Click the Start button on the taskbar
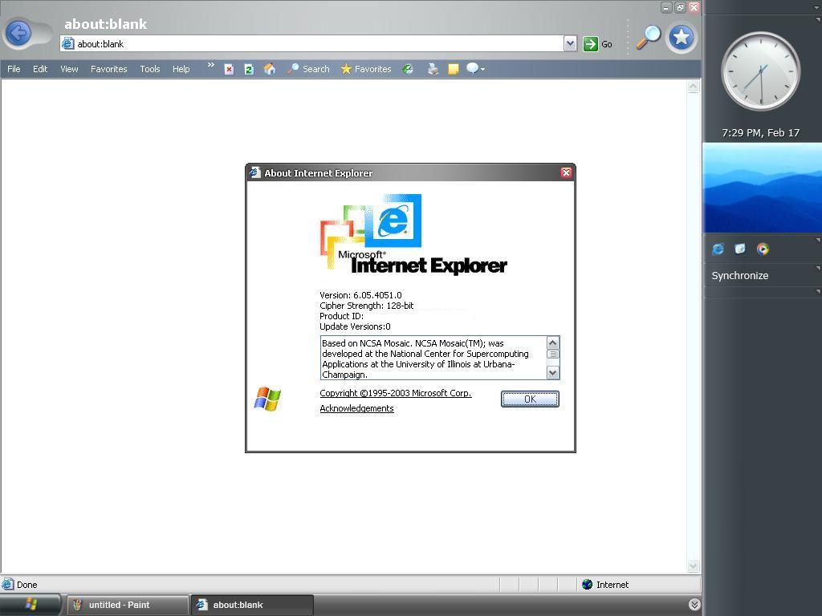Viewport: 822px width, 616px height. (x=31, y=604)
